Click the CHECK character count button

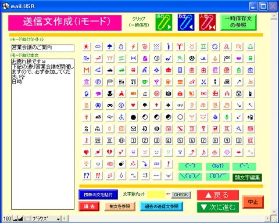coord(181,195)
